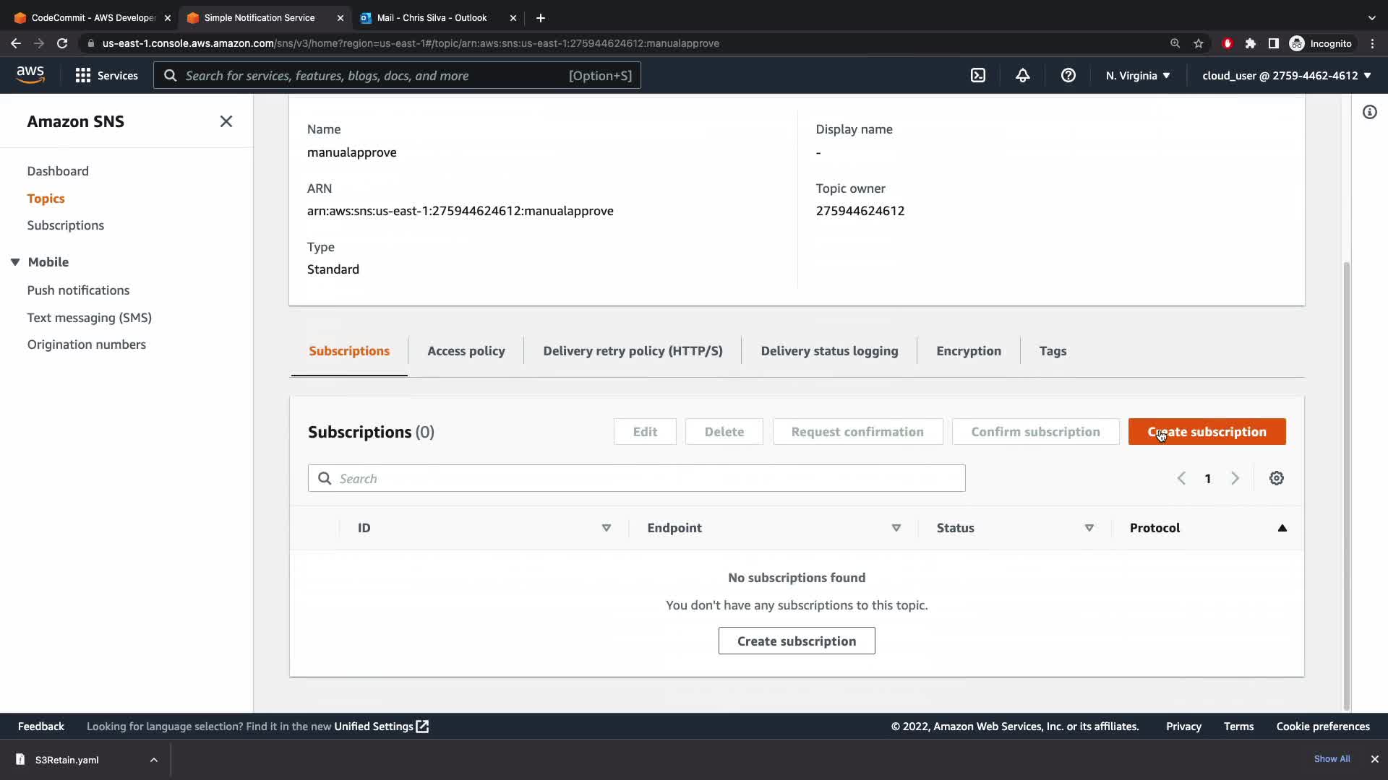Click the subscriptions search field
Screen dimensions: 1388x780
636,478
